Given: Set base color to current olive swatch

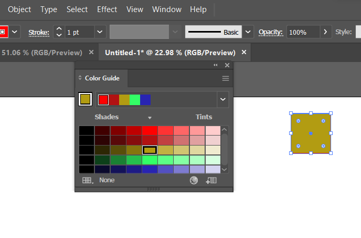Looking at the screenshot, I should click(x=85, y=99).
